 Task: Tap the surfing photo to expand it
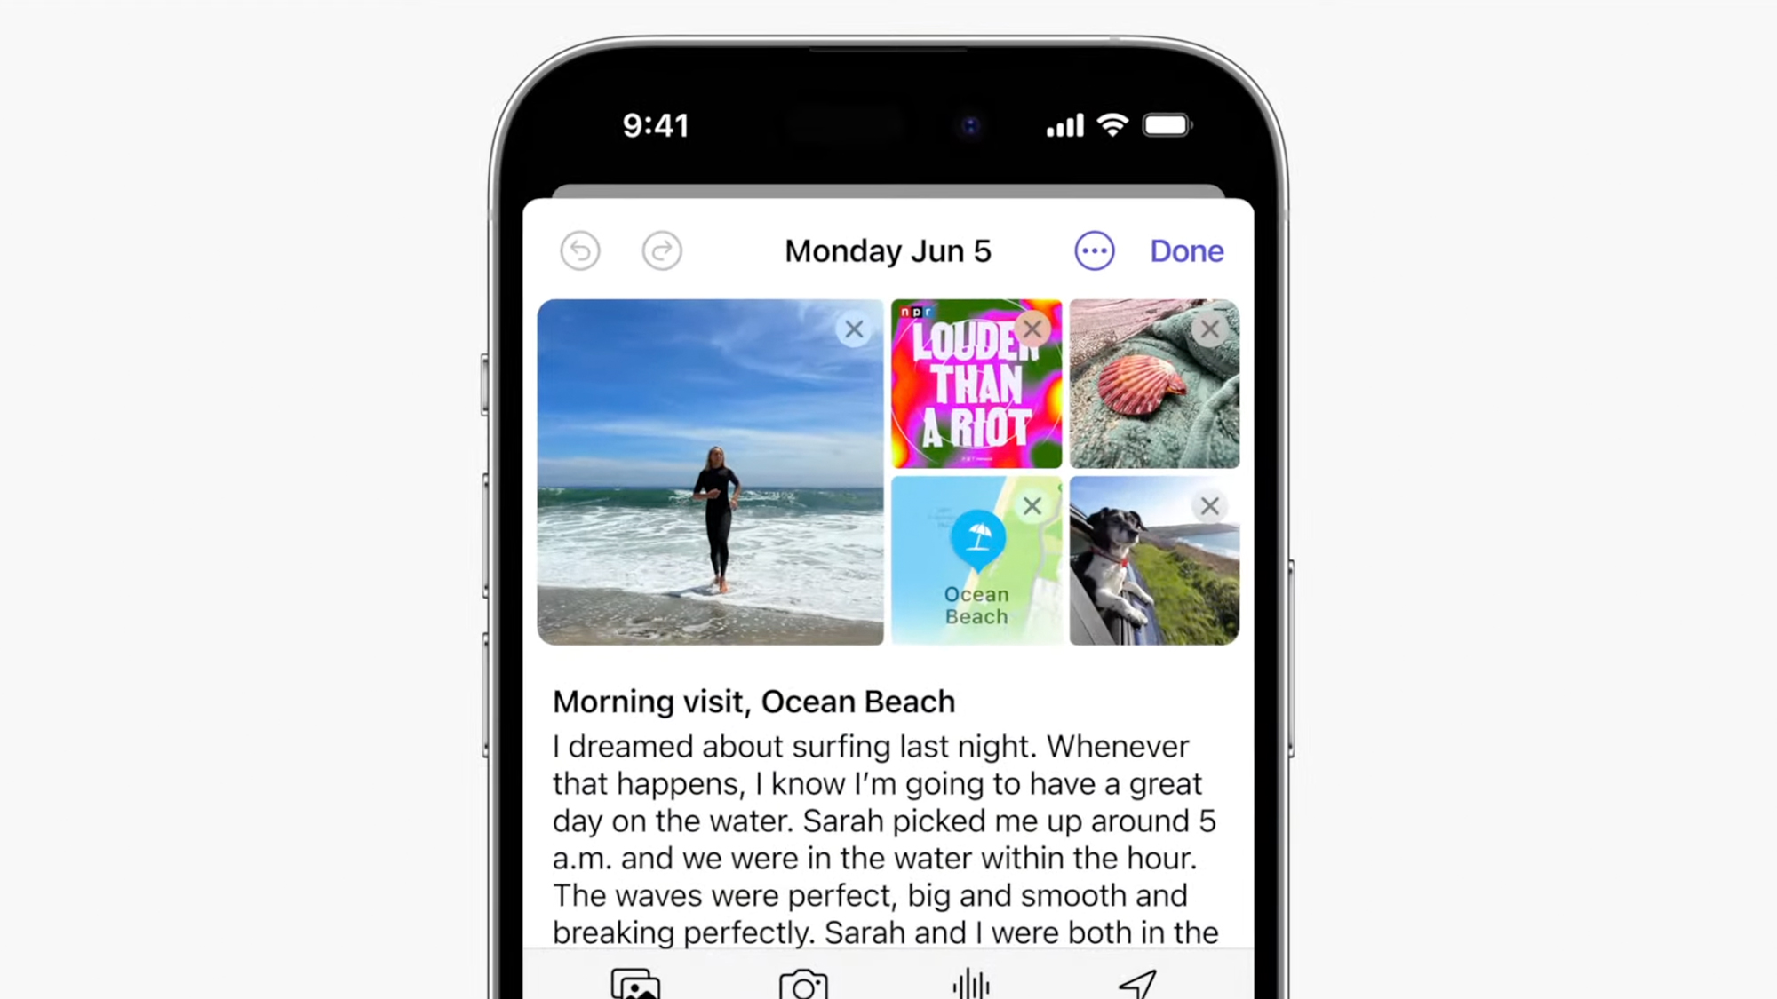pos(710,472)
